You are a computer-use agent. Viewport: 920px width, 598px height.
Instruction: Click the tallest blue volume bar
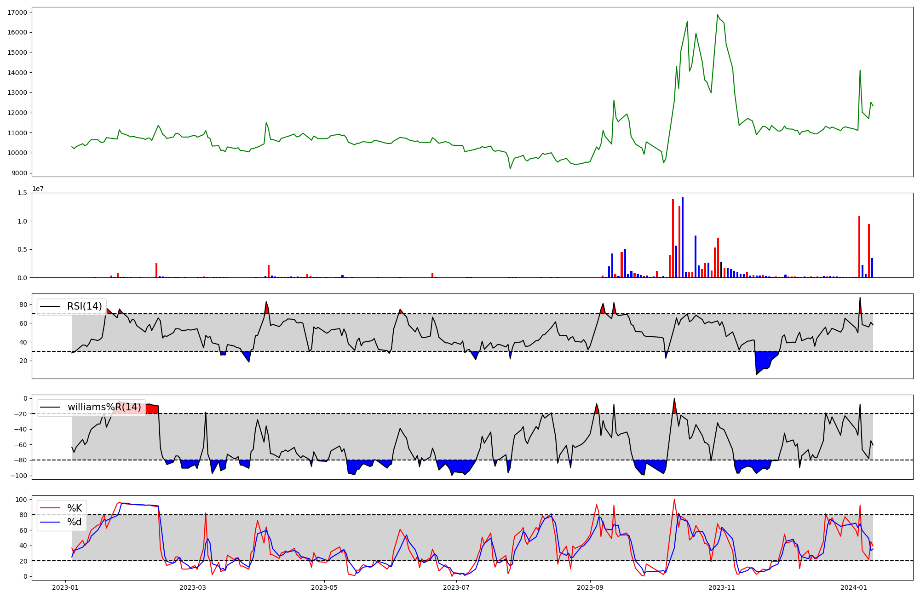pos(683,237)
